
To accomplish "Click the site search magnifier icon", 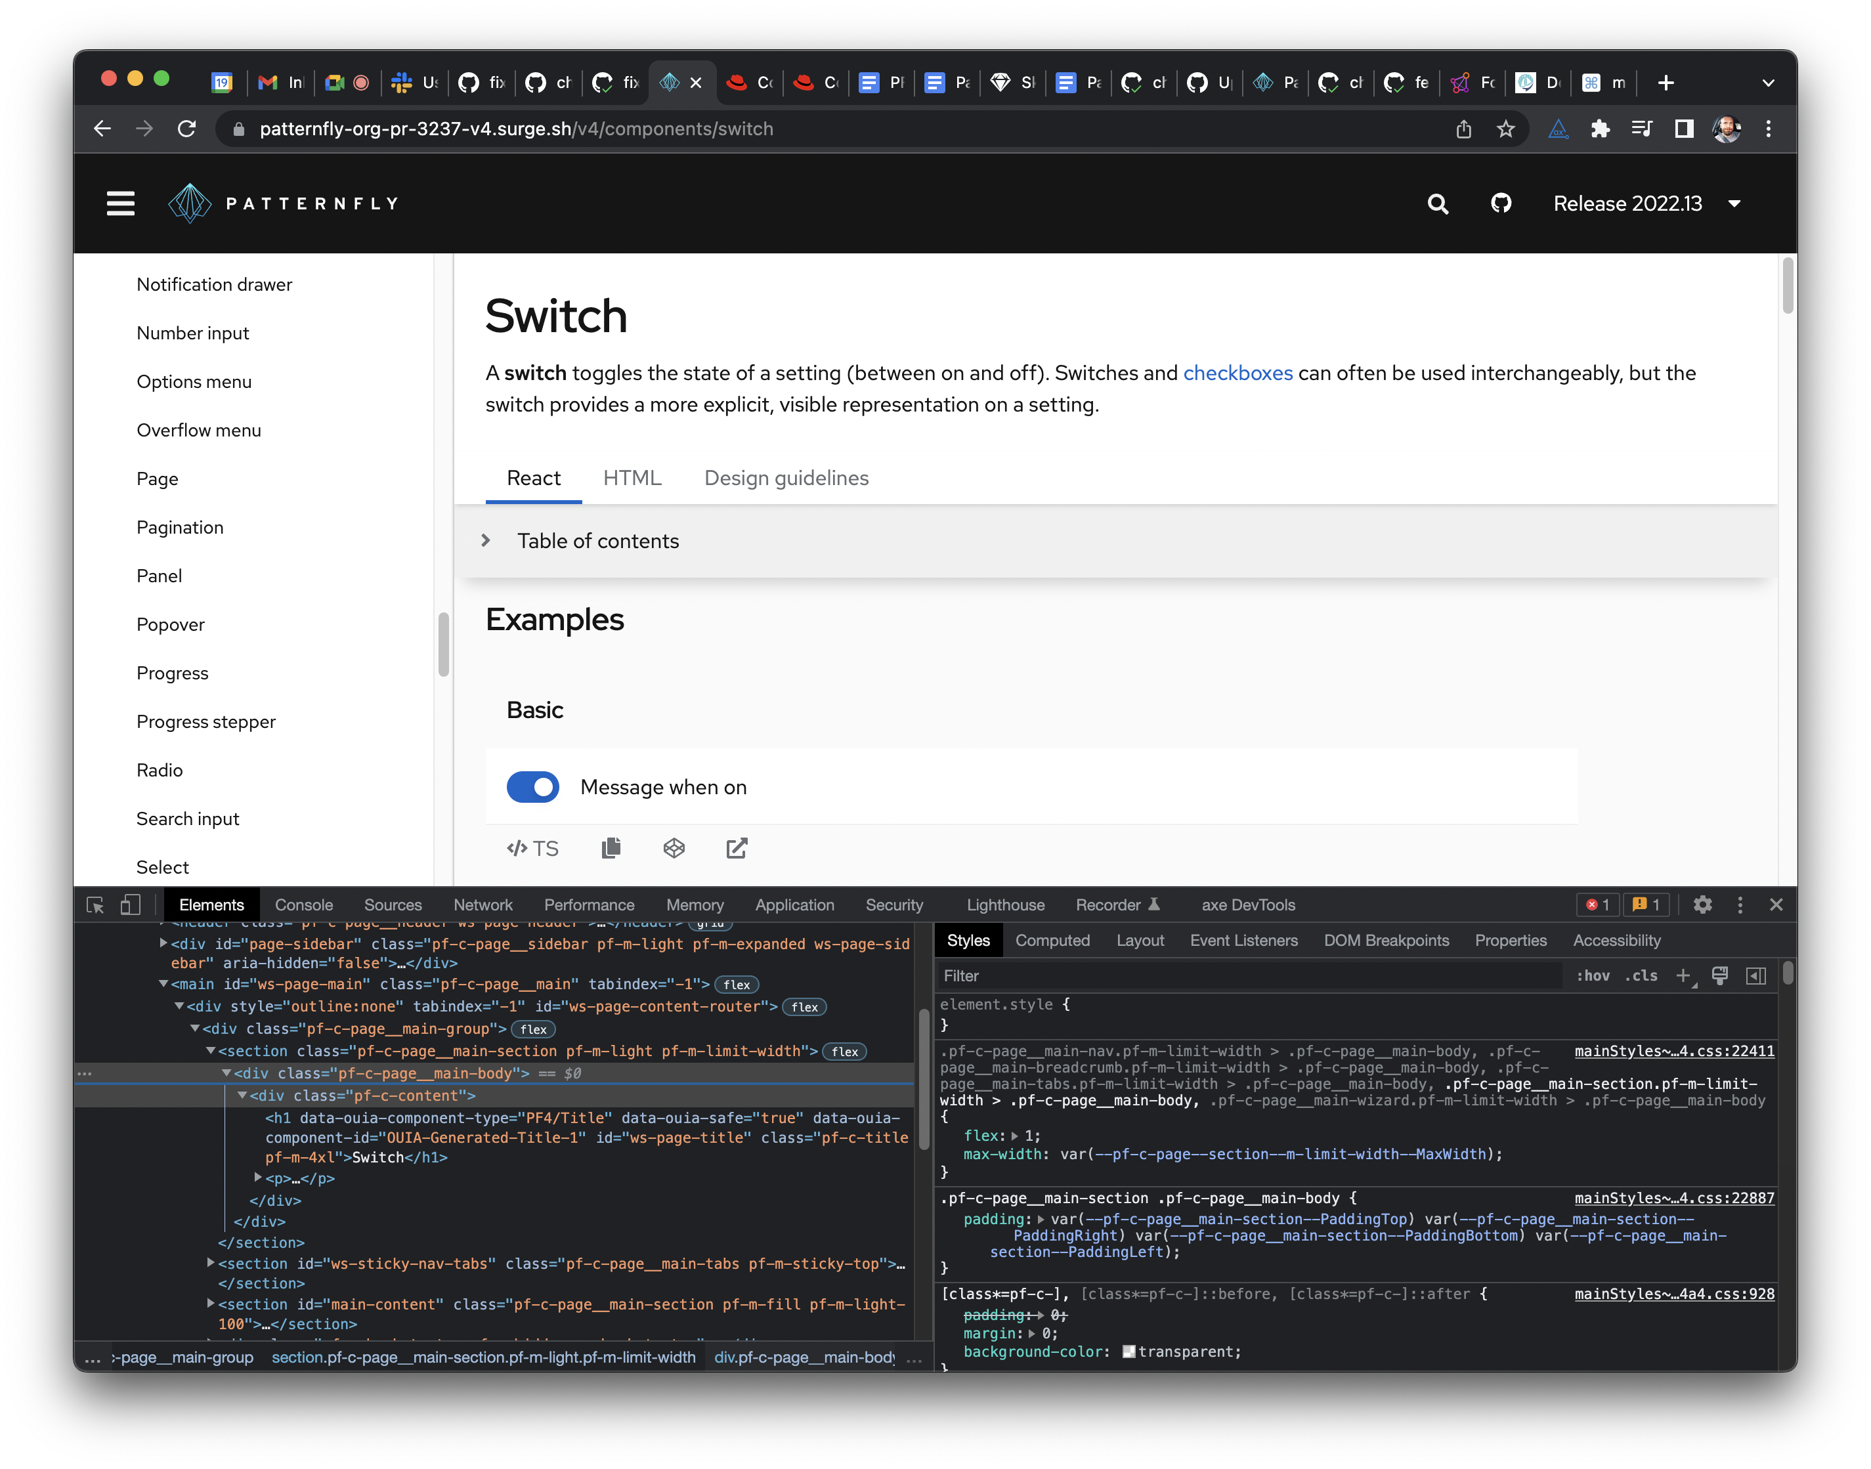I will [x=1438, y=204].
